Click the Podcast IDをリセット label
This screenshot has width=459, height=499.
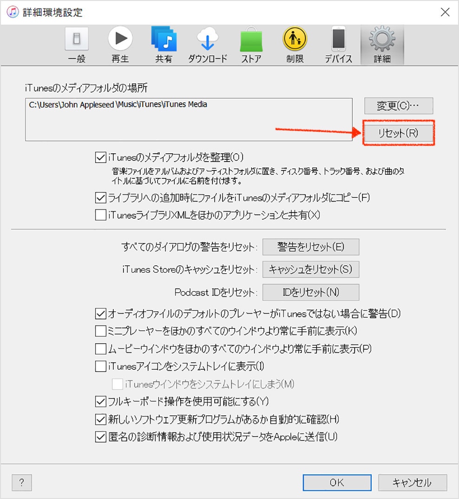coord(216,292)
